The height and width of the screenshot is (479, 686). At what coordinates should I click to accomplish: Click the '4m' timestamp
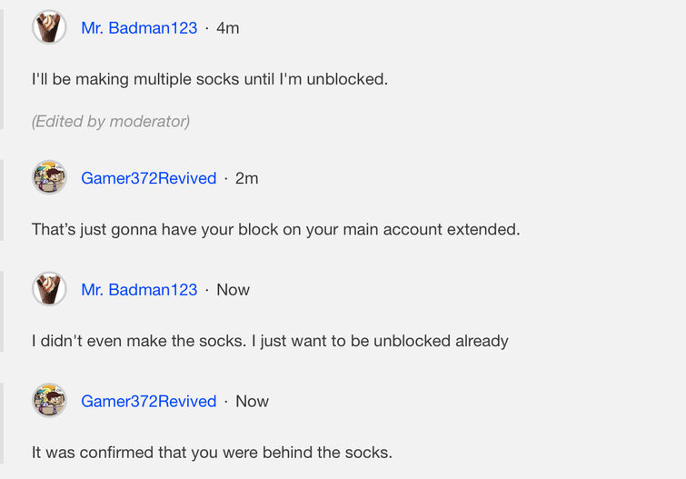[228, 28]
